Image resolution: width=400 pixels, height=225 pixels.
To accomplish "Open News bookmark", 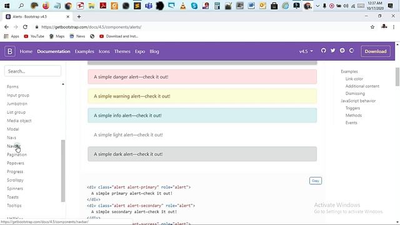I will (x=77, y=36).
